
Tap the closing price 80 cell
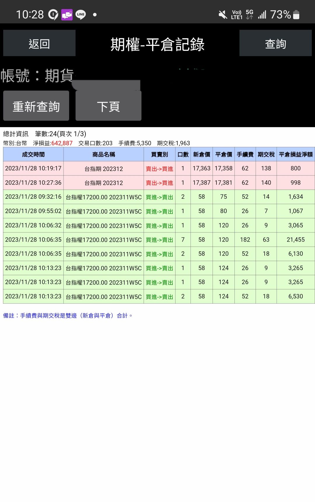point(224,211)
